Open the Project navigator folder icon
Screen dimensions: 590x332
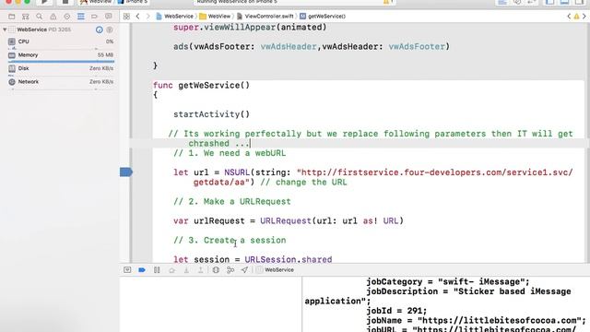tap(12, 17)
